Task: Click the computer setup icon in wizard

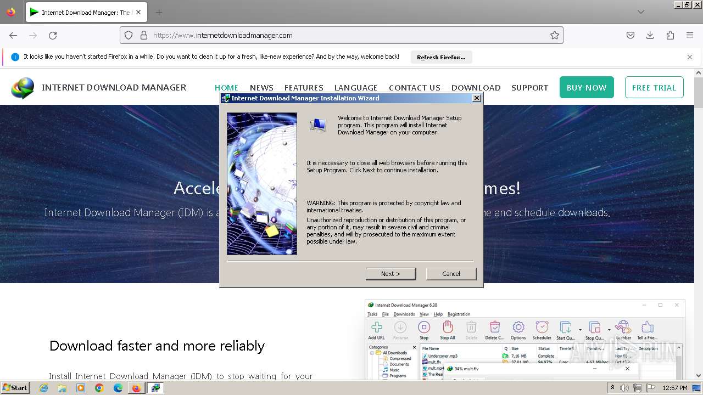Action: (x=317, y=126)
